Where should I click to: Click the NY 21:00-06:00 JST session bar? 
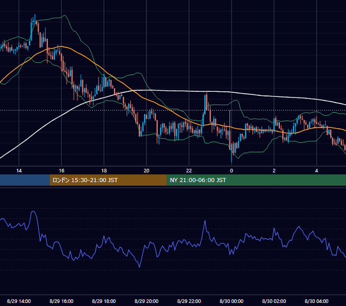(x=256, y=180)
